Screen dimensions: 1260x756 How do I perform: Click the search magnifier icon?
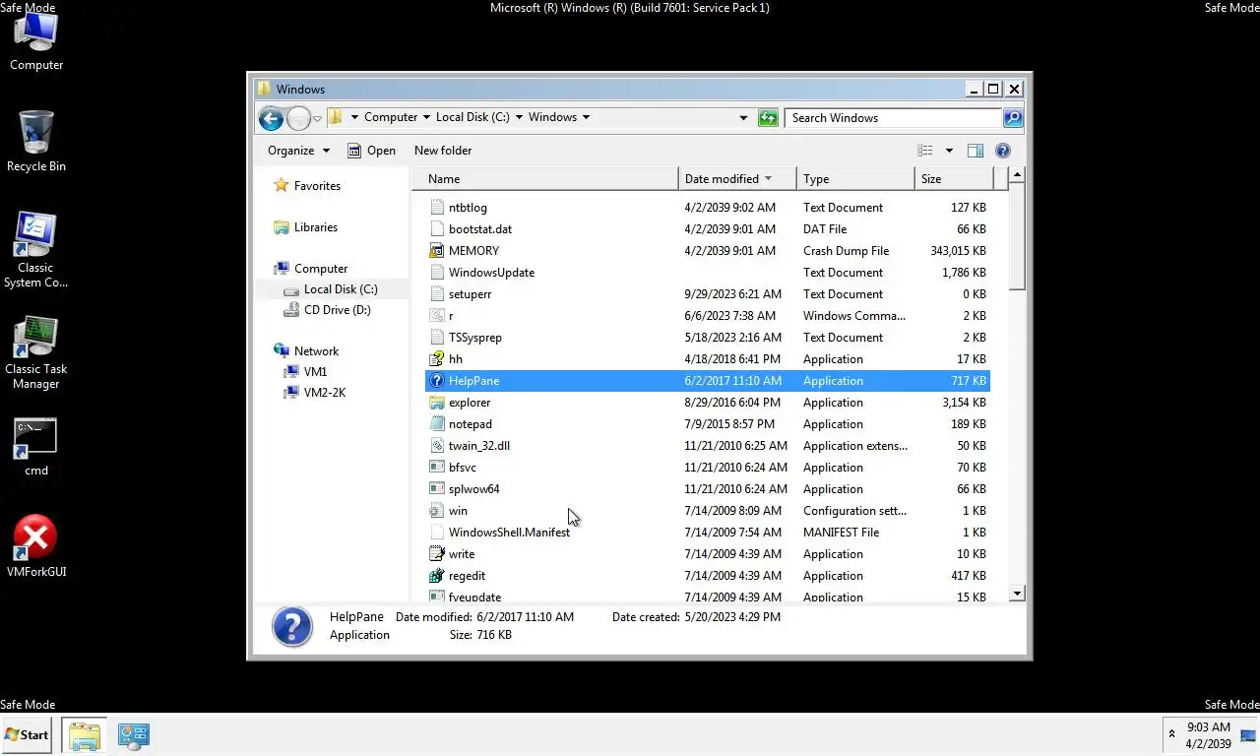(x=1012, y=118)
